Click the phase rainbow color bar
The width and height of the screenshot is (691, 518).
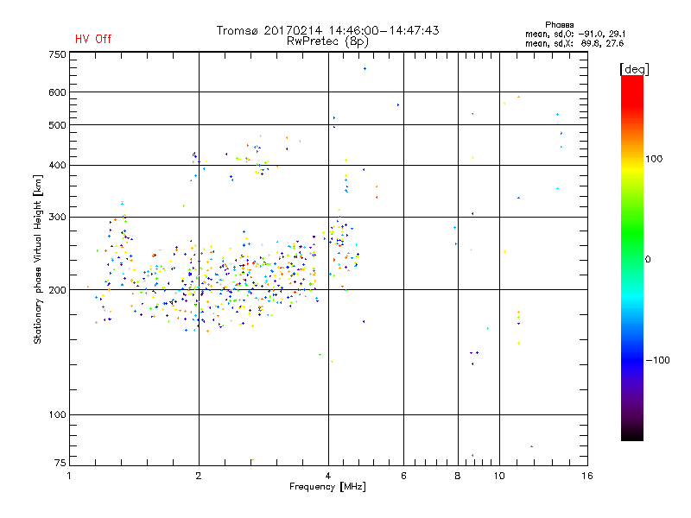tap(632, 257)
